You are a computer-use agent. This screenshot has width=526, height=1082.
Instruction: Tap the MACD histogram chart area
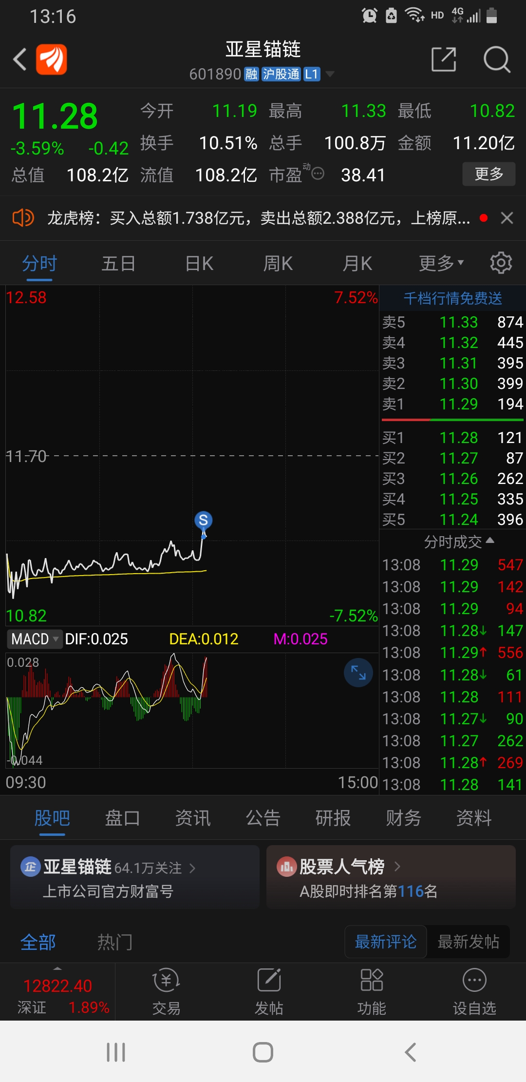point(192,710)
